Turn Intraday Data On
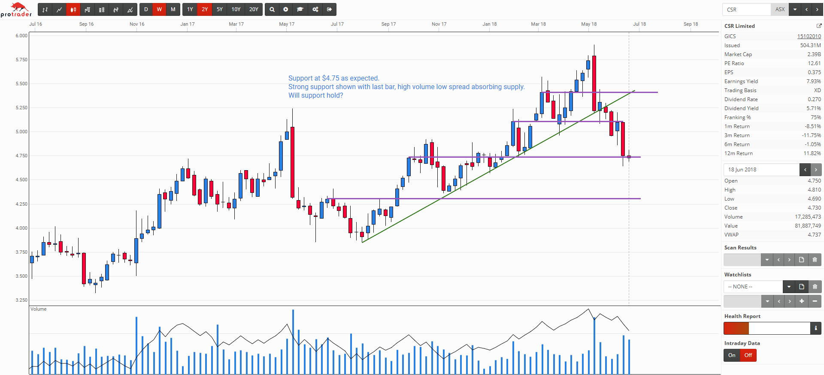Screen dimensions: 824x375 pos(732,355)
